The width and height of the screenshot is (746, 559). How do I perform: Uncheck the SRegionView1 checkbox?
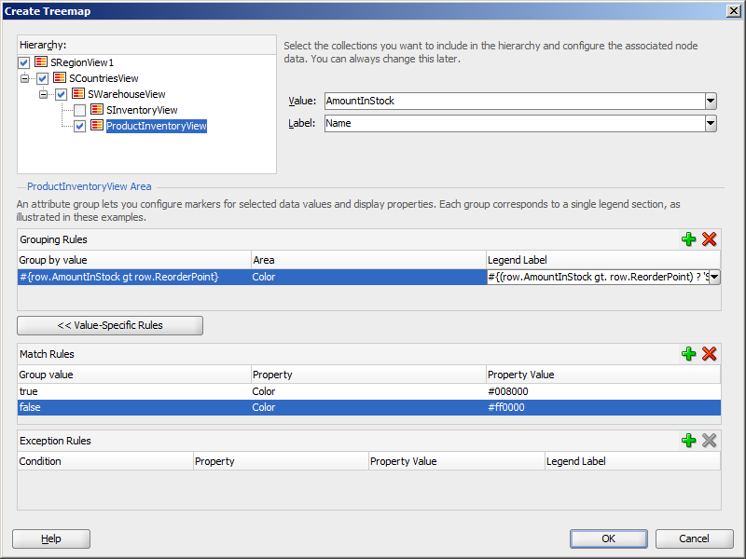click(x=24, y=62)
